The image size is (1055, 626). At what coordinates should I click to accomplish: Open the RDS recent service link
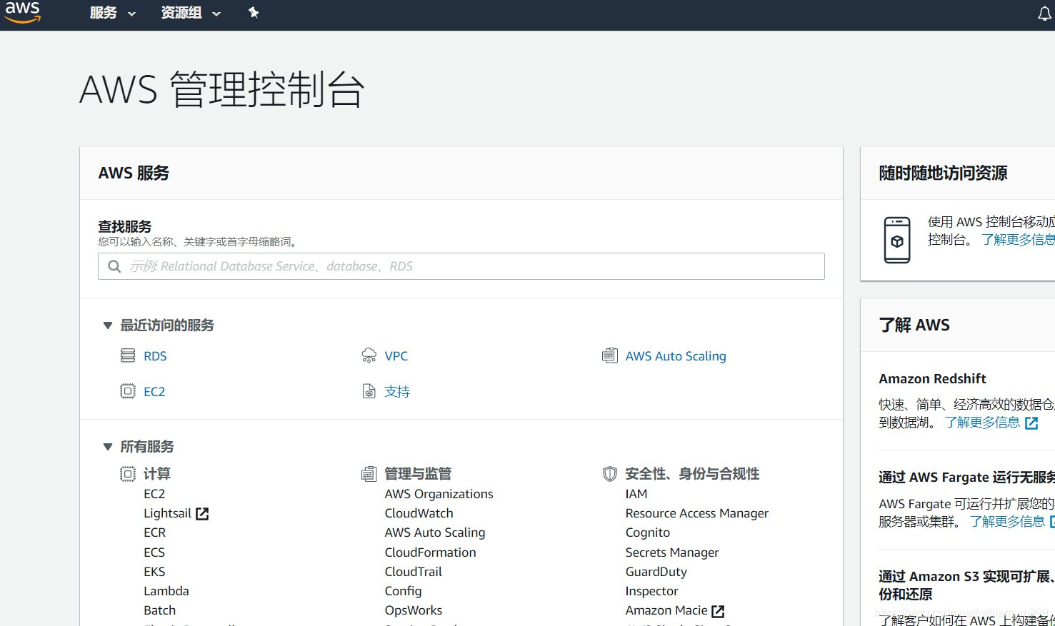(x=155, y=356)
